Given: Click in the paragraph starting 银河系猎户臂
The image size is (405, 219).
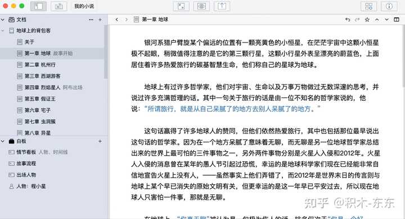Looking at the screenshot, I should tap(255, 53).
